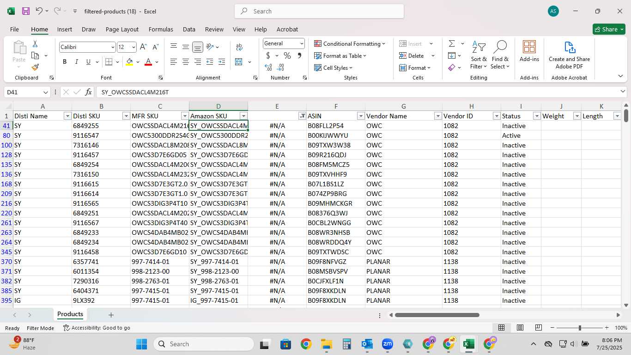Screen dimensions: 631x355
Task: Open the General number format dropdown
Action: tap(302, 43)
